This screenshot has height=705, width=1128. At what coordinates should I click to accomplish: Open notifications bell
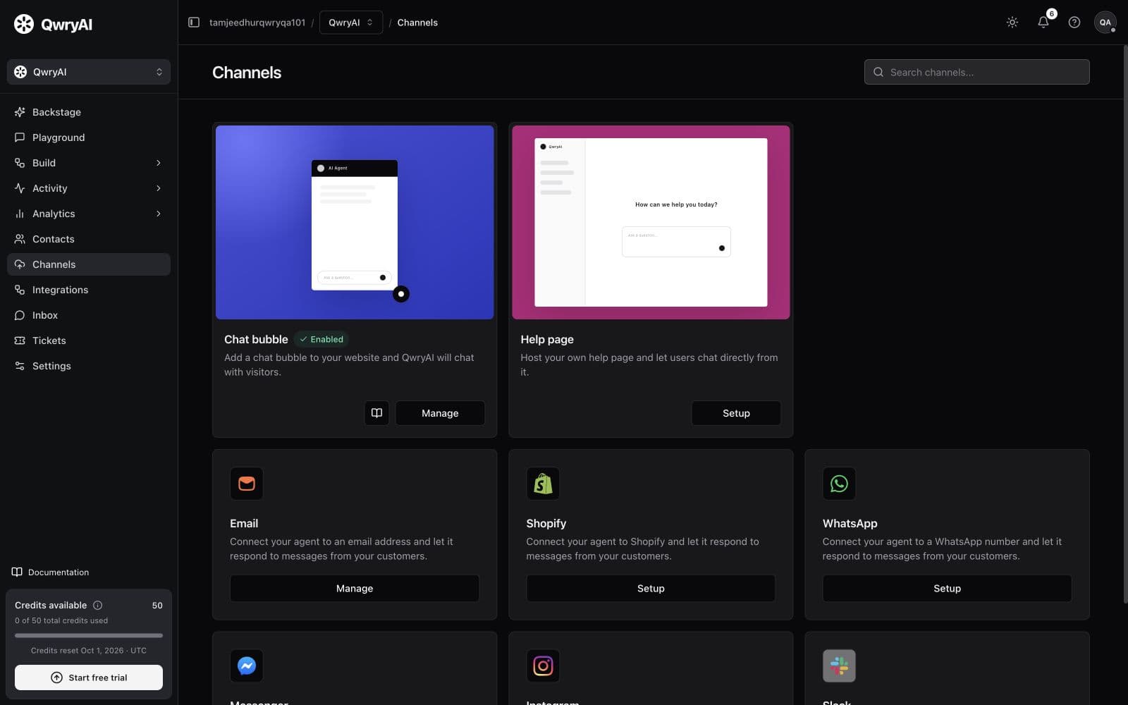coord(1043,23)
